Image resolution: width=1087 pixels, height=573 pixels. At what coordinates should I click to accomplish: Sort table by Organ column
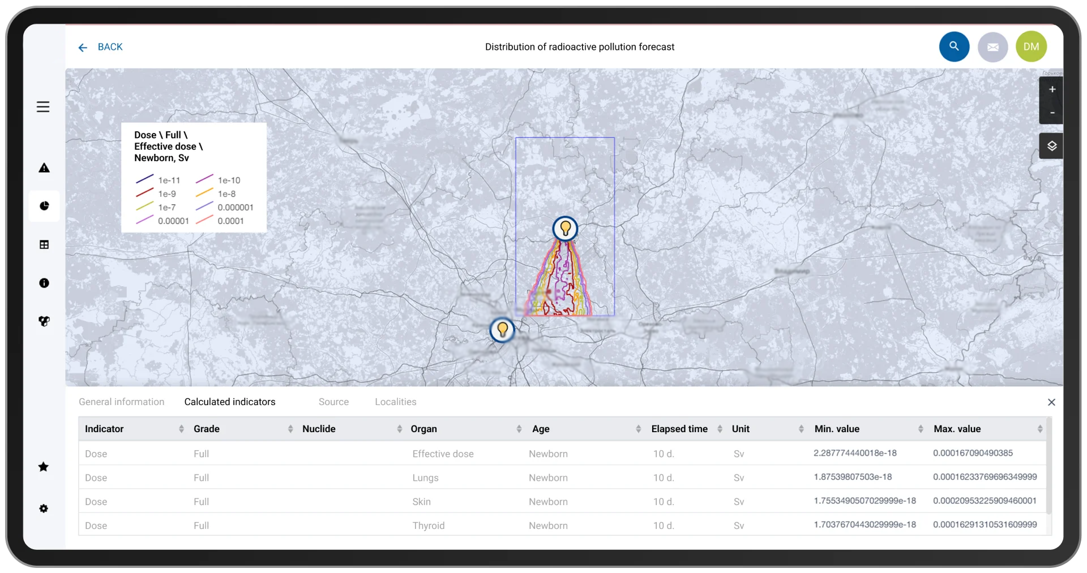click(x=519, y=429)
